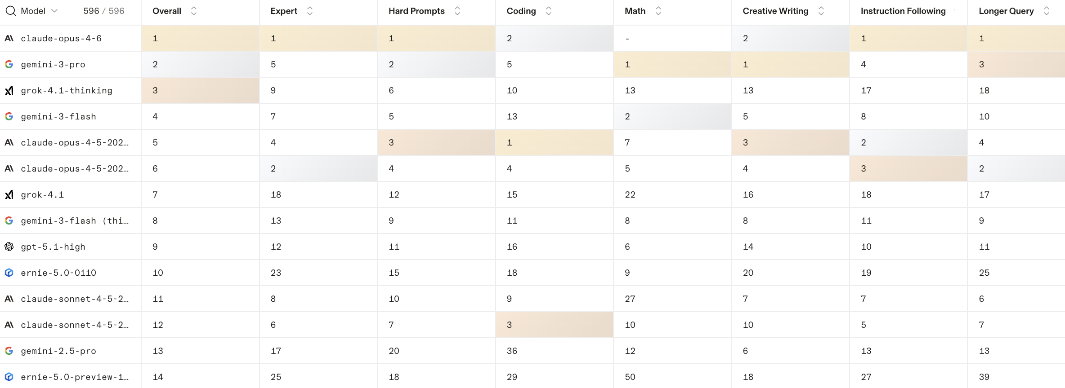Viewport: 1065px width, 388px height.
Task: Click the OpenAI logo beside gpt-5.1-high
Action: tap(9, 247)
